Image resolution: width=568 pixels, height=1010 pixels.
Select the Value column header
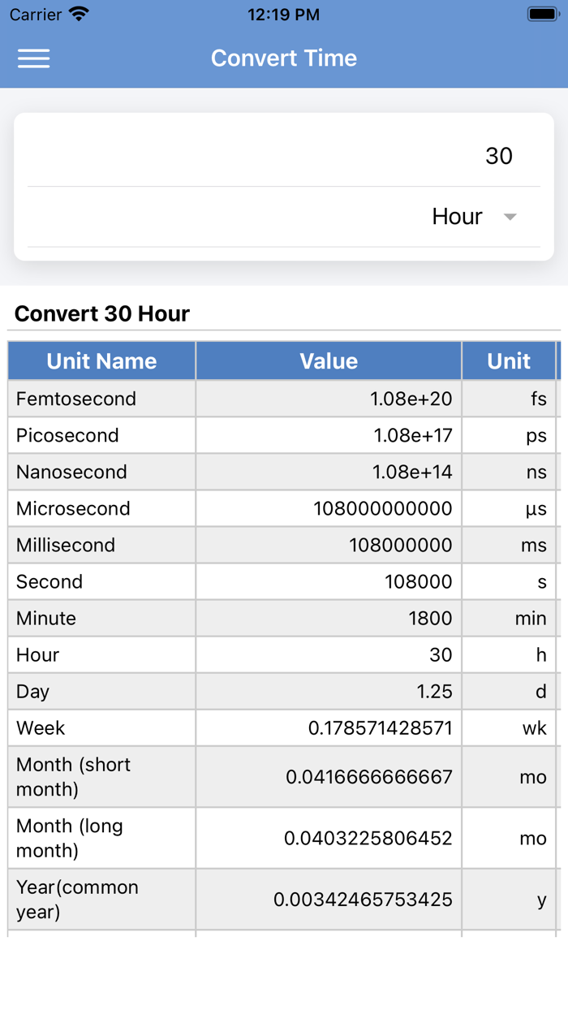tap(329, 360)
